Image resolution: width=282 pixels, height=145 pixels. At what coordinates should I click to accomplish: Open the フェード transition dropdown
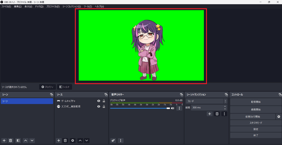click(207, 101)
